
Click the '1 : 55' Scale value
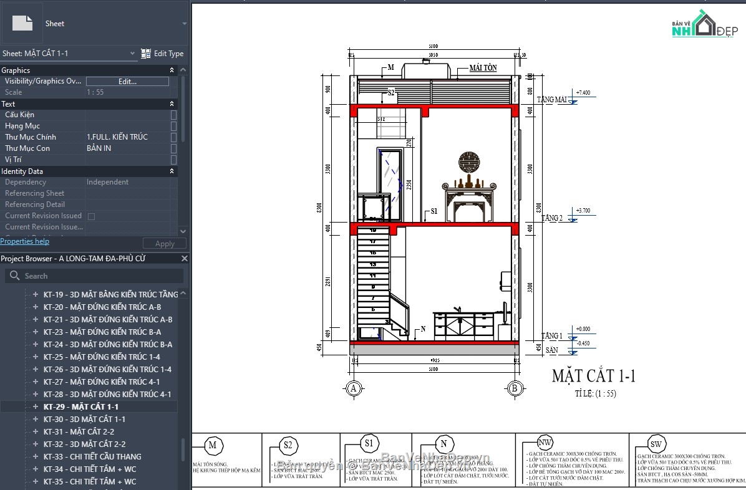tap(95, 92)
